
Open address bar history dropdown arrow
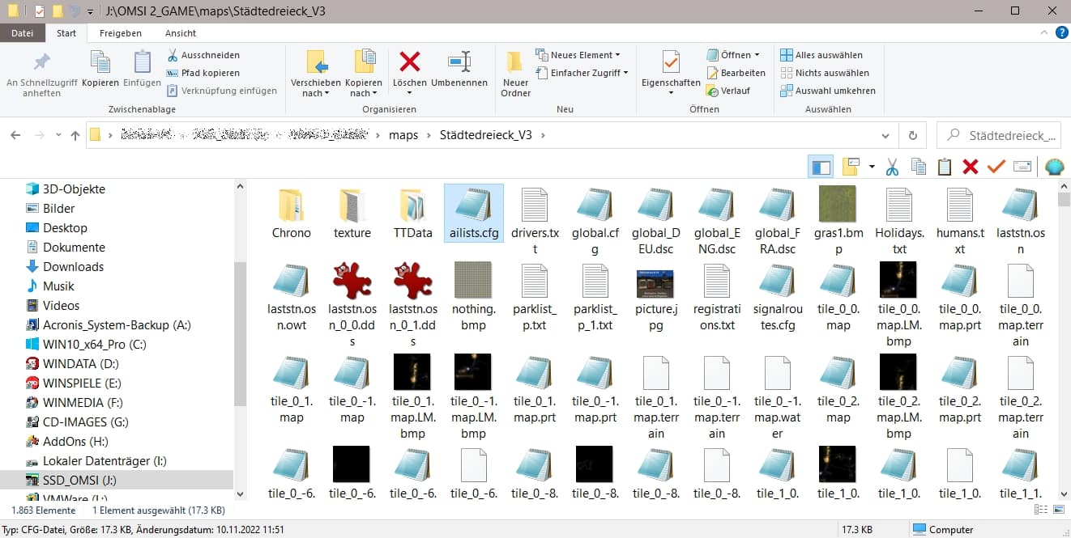point(888,135)
